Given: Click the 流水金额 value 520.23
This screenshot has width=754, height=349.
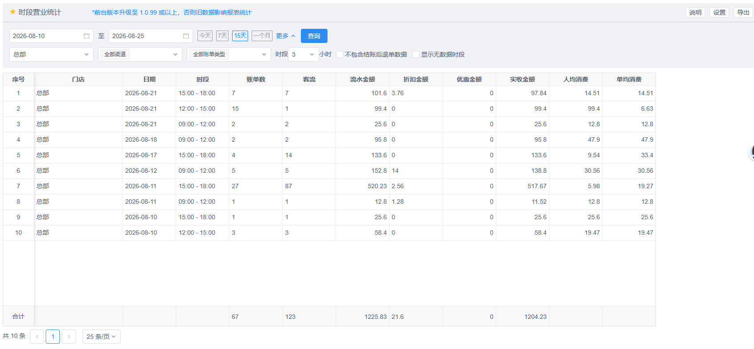Looking at the screenshot, I should tap(377, 186).
